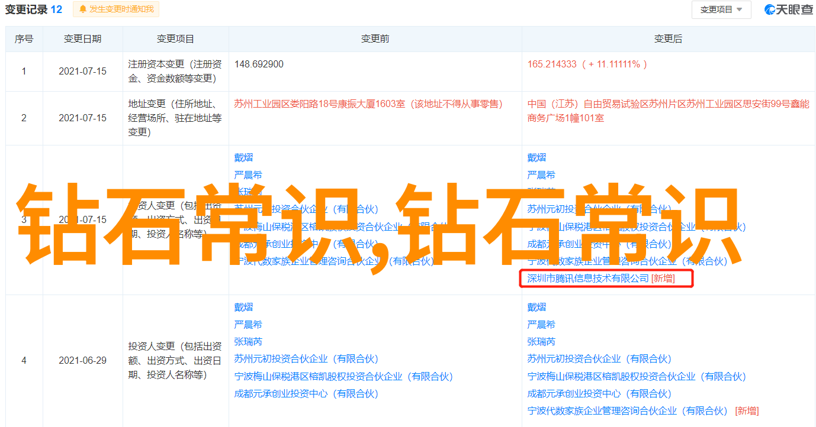
Task: Select the 地址变更 item in row 2
Action: click(x=175, y=118)
